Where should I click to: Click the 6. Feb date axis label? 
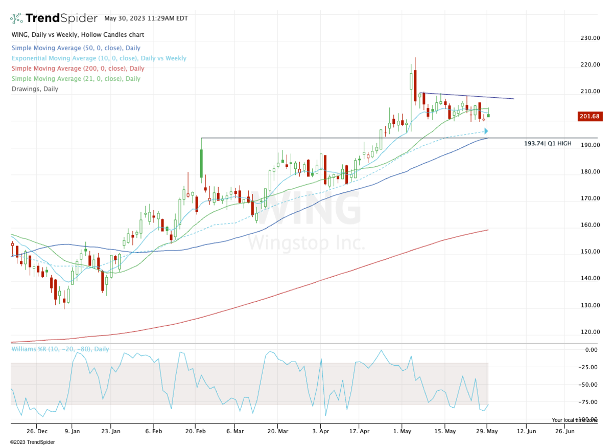point(153,431)
